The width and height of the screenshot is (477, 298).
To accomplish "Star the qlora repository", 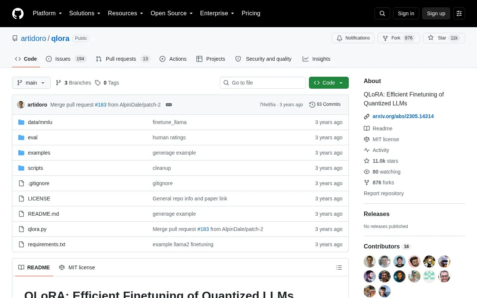I will [x=444, y=38].
